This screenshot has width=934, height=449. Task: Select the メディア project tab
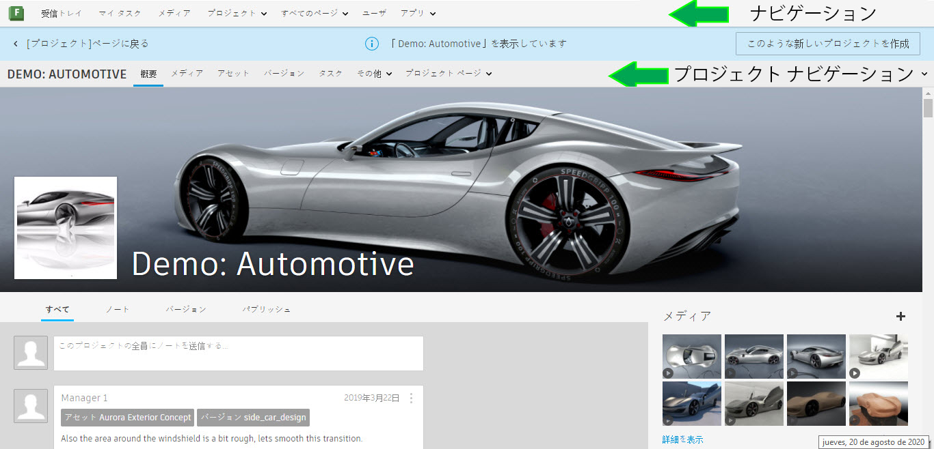[187, 74]
